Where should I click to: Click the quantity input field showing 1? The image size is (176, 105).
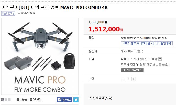(128, 79)
